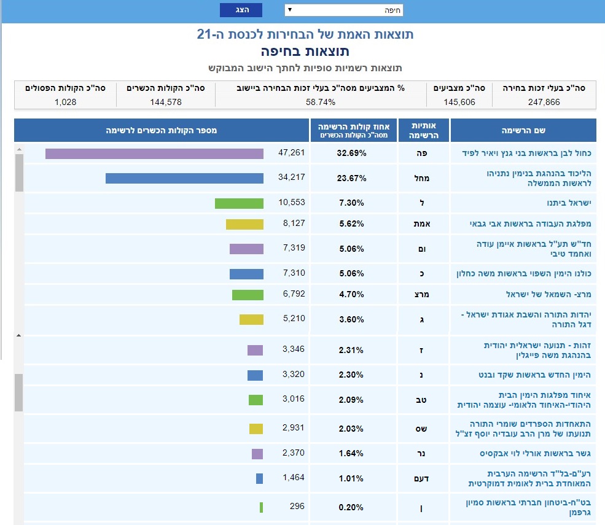This screenshot has width=605, height=525.
Task: Select the הימין החדש party link
Action: coord(531,375)
